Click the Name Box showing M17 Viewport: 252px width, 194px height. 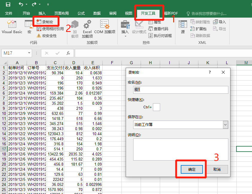pyautogui.click(x=14, y=53)
